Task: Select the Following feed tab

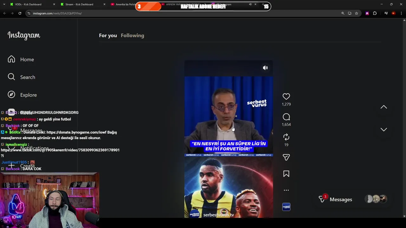Action: click(x=132, y=35)
